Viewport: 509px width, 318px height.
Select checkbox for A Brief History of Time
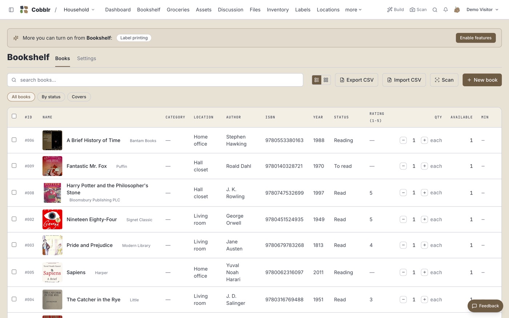(14, 140)
